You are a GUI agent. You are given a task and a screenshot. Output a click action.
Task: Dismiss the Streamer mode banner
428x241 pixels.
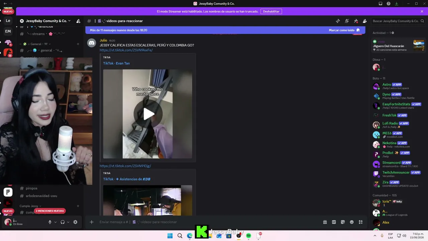(422, 11)
